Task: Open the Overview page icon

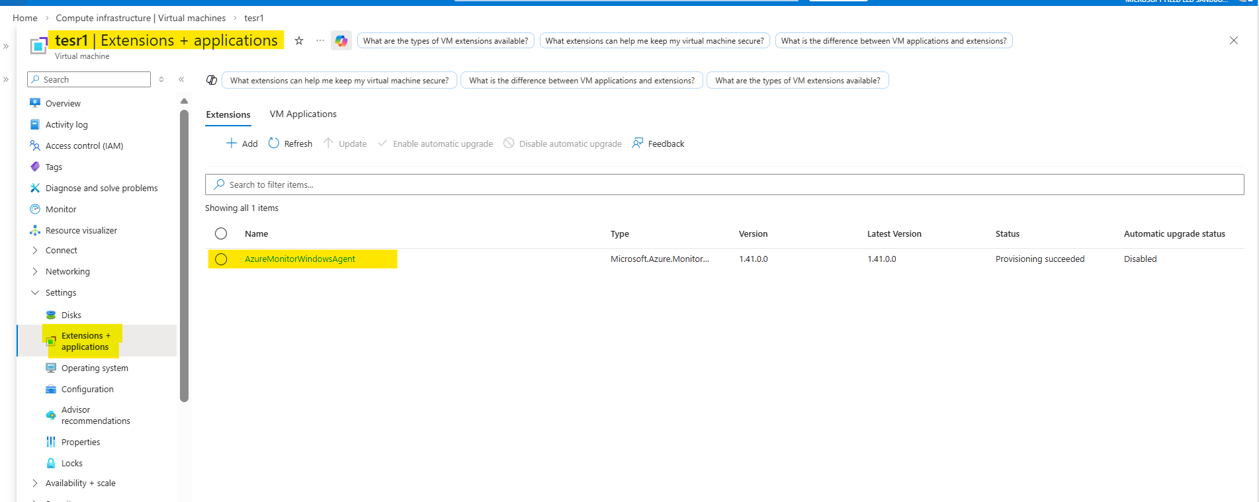Action: pyautogui.click(x=35, y=103)
